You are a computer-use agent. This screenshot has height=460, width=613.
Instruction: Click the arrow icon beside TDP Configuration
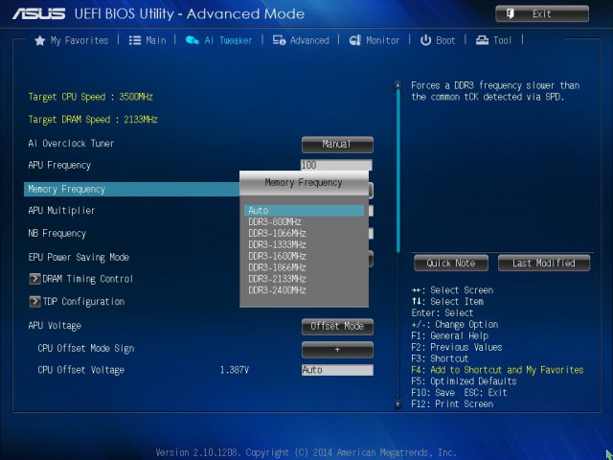34,302
